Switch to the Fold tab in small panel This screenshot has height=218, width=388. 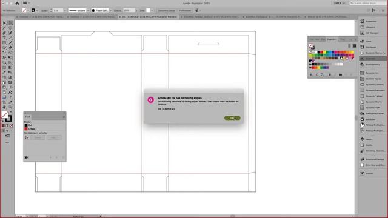point(28,117)
